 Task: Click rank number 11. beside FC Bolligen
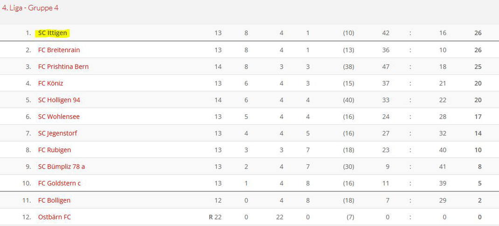tap(27, 200)
